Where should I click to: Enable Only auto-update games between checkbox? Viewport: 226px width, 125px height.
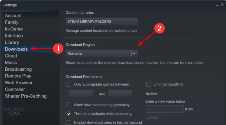click(69, 84)
